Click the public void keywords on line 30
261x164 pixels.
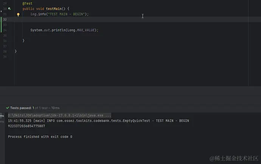[33, 9]
